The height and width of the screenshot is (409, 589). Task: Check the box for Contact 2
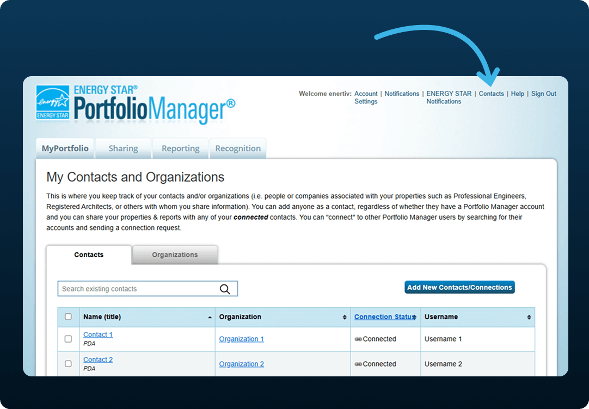[68, 364]
